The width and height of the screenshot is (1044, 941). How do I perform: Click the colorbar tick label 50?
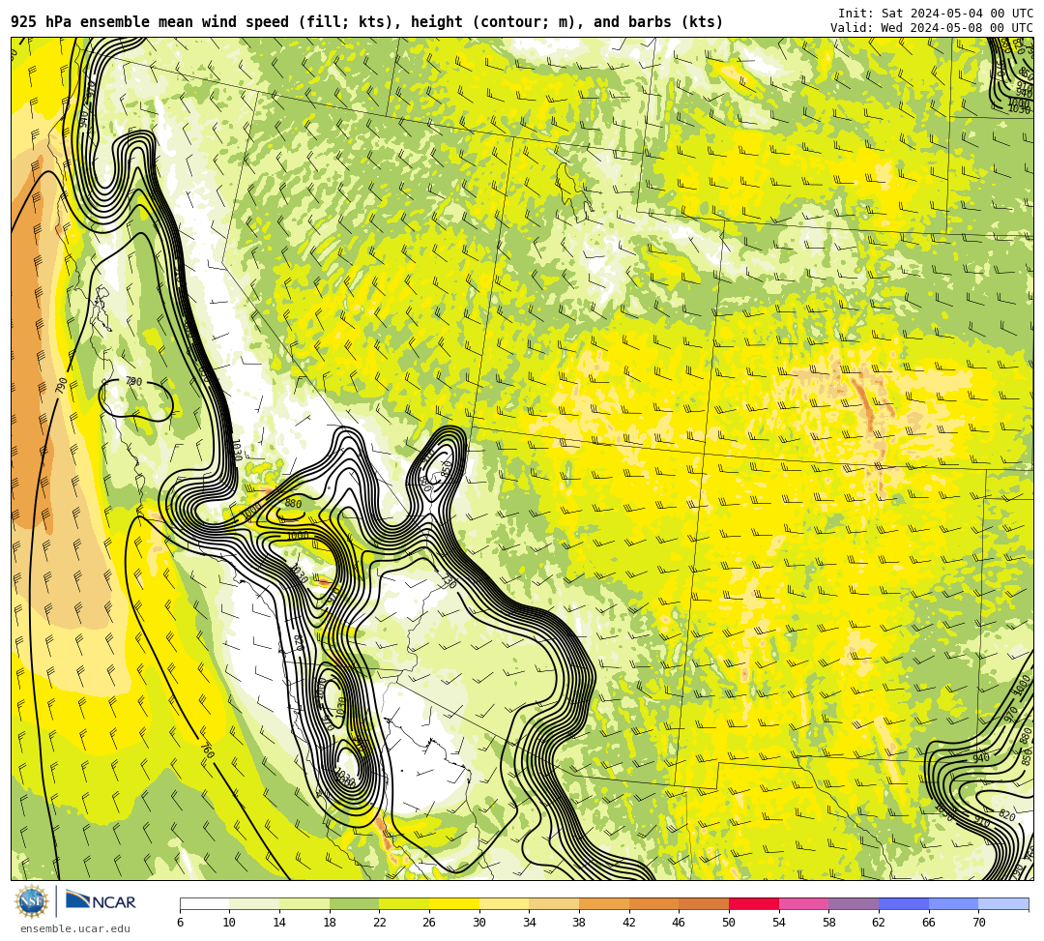[729, 923]
